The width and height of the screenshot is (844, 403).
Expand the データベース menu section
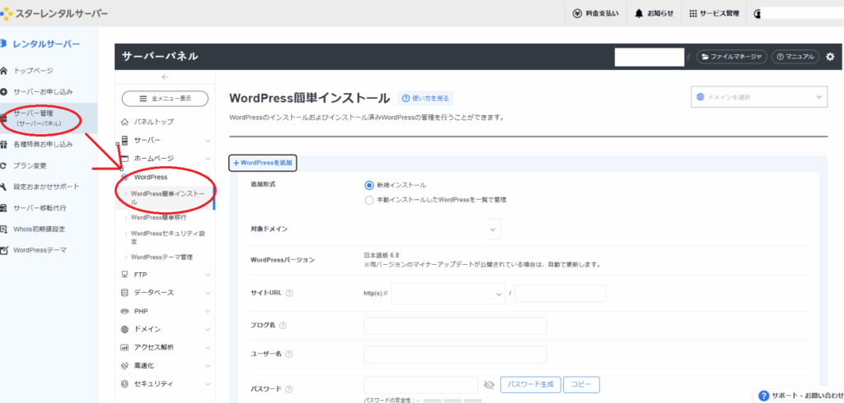[x=165, y=293]
